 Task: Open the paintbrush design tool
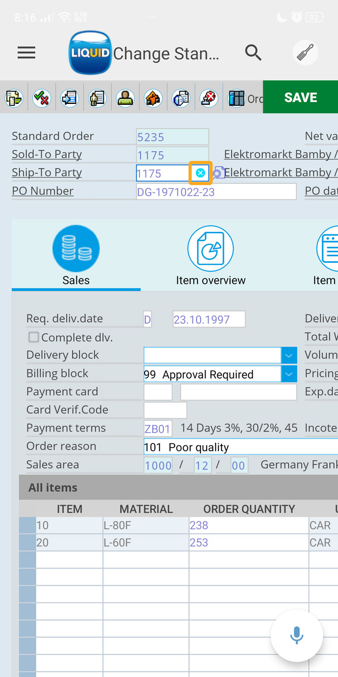coord(305,53)
